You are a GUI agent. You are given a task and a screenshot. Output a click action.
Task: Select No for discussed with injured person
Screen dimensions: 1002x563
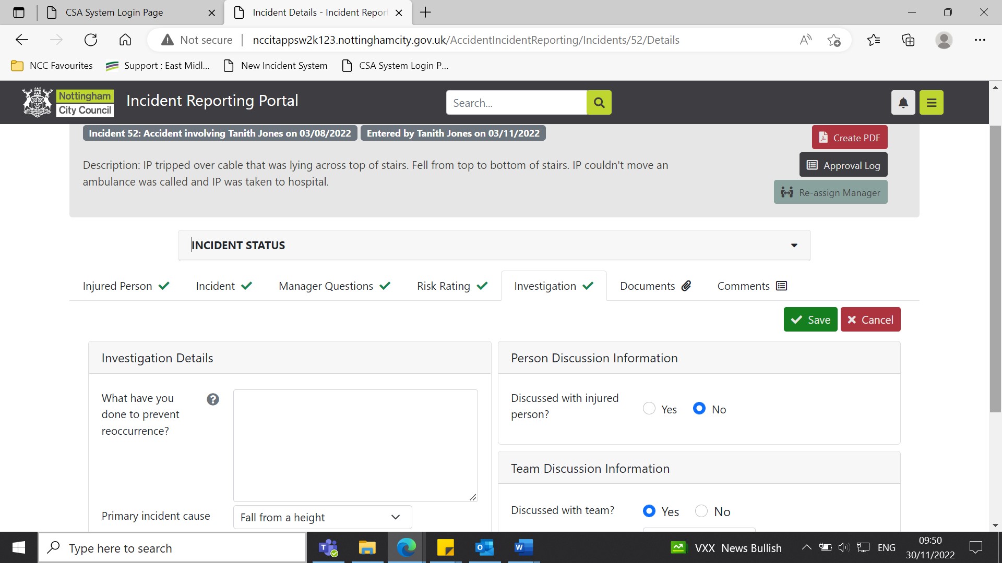[x=699, y=409]
